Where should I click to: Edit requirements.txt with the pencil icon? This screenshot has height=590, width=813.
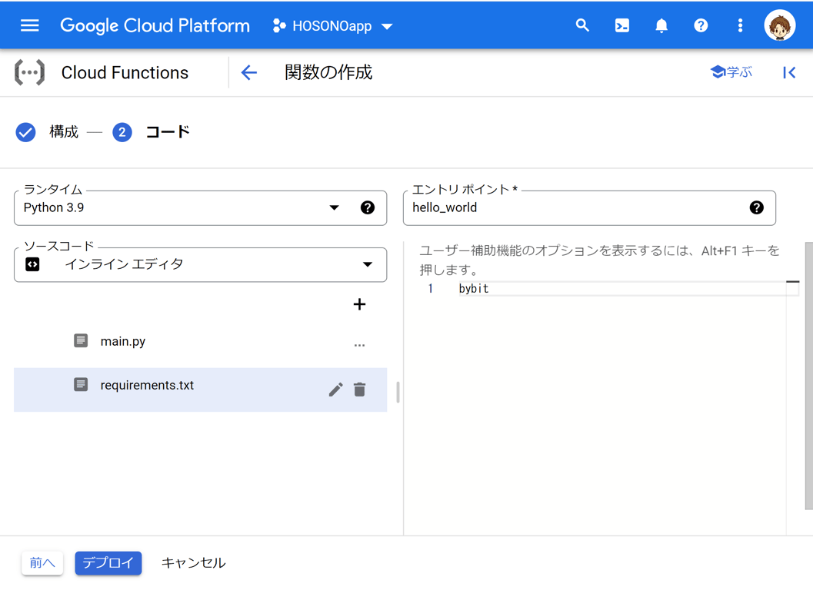click(x=335, y=389)
